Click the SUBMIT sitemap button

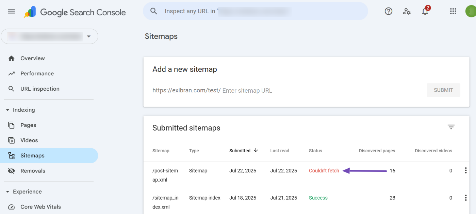point(443,90)
